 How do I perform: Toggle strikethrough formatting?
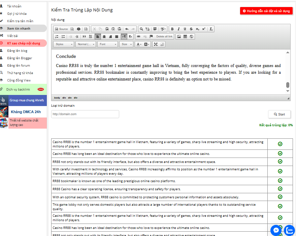coord(191,29)
